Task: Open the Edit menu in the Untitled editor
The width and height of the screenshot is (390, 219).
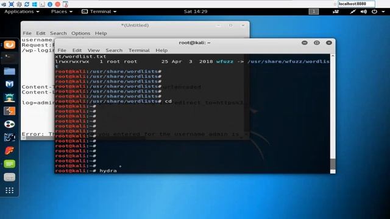Action: 41,33
